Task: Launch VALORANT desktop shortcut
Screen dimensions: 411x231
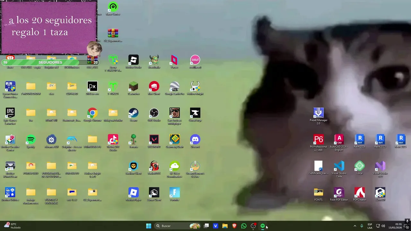Action: pos(154,142)
